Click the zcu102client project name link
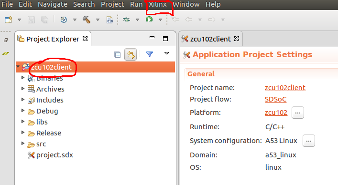The image size is (338, 185). click(x=285, y=88)
